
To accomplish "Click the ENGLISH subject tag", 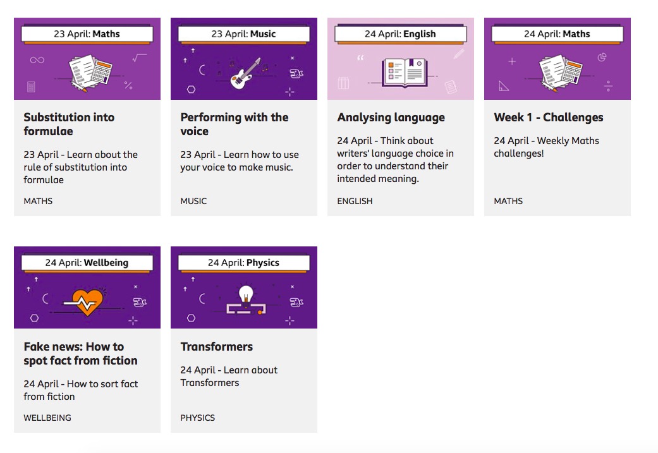I will pyautogui.click(x=355, y=201).
